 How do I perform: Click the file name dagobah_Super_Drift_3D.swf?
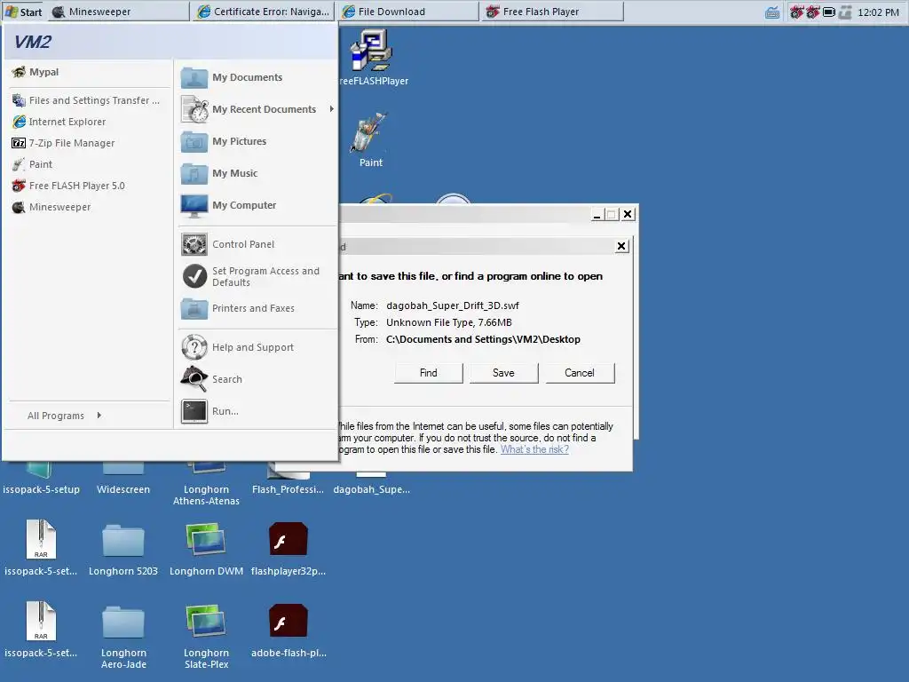452,305
